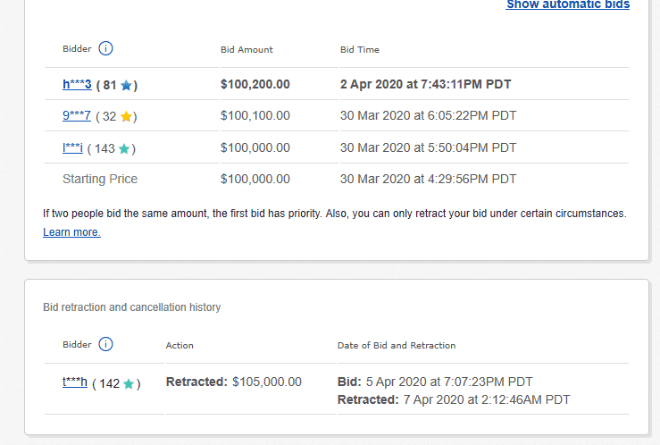
Task: Select the Starting Price $100,000.00 amount
Action: 255,179
